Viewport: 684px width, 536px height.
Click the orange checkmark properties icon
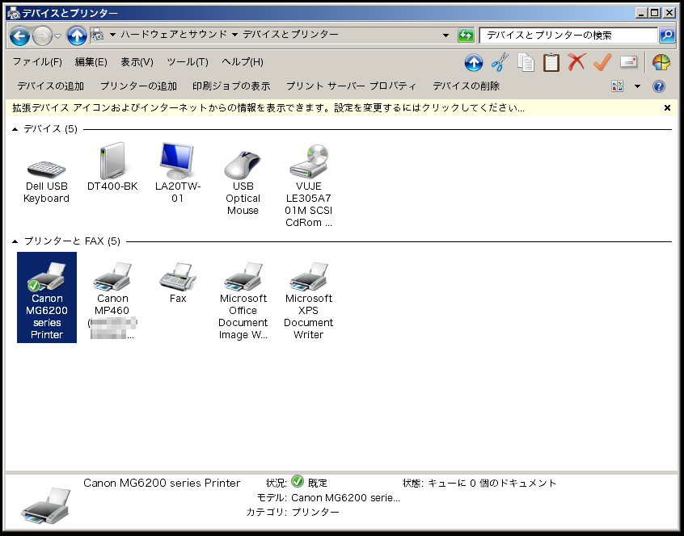602,62
